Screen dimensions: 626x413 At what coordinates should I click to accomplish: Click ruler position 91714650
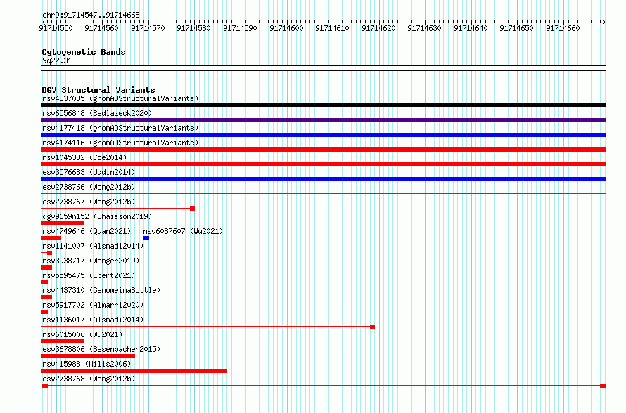(517, 28)
